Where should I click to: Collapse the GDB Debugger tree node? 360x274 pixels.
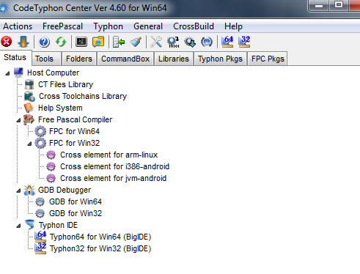[18, 190]
